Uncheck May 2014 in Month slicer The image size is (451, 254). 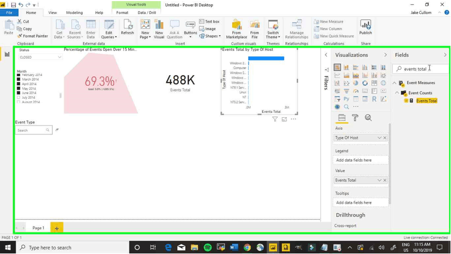coord(19,89)
